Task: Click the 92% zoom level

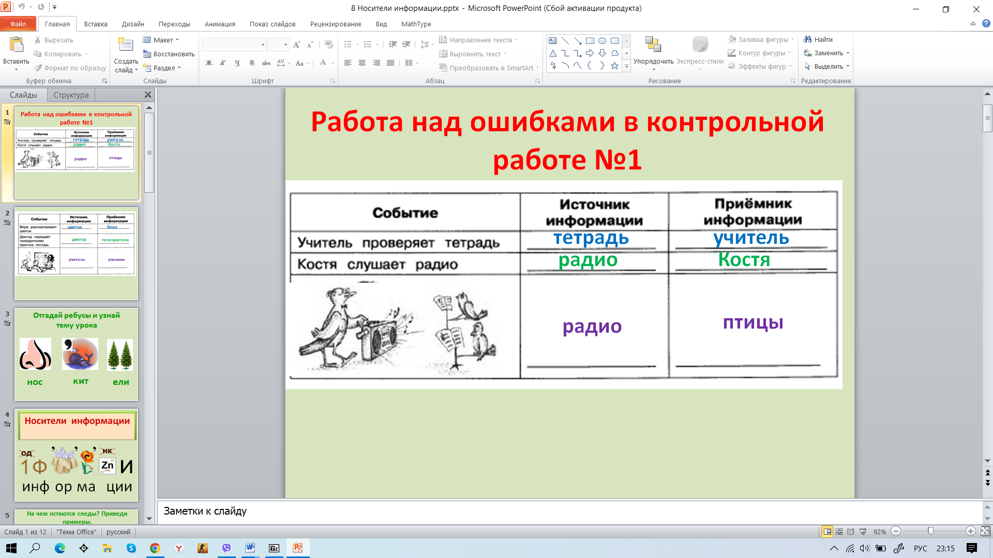Action: pyautogui.click(x=879, y=532)
